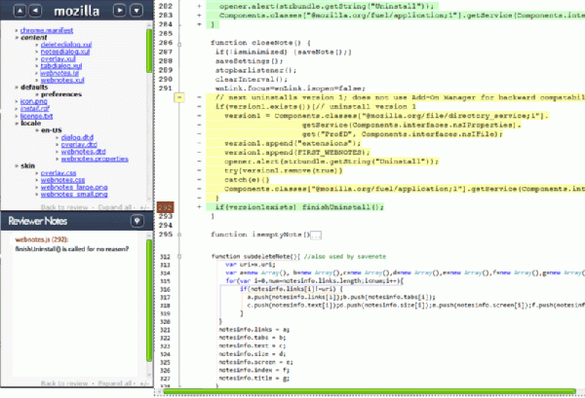Collapse the defaults folder
585x398 pixels.
[34, 88]
